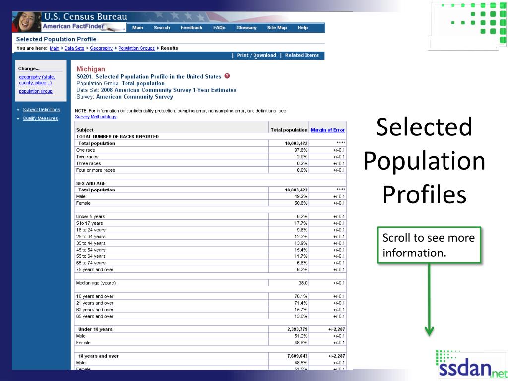Open the Help navigation menu item

tap(302, 28)
